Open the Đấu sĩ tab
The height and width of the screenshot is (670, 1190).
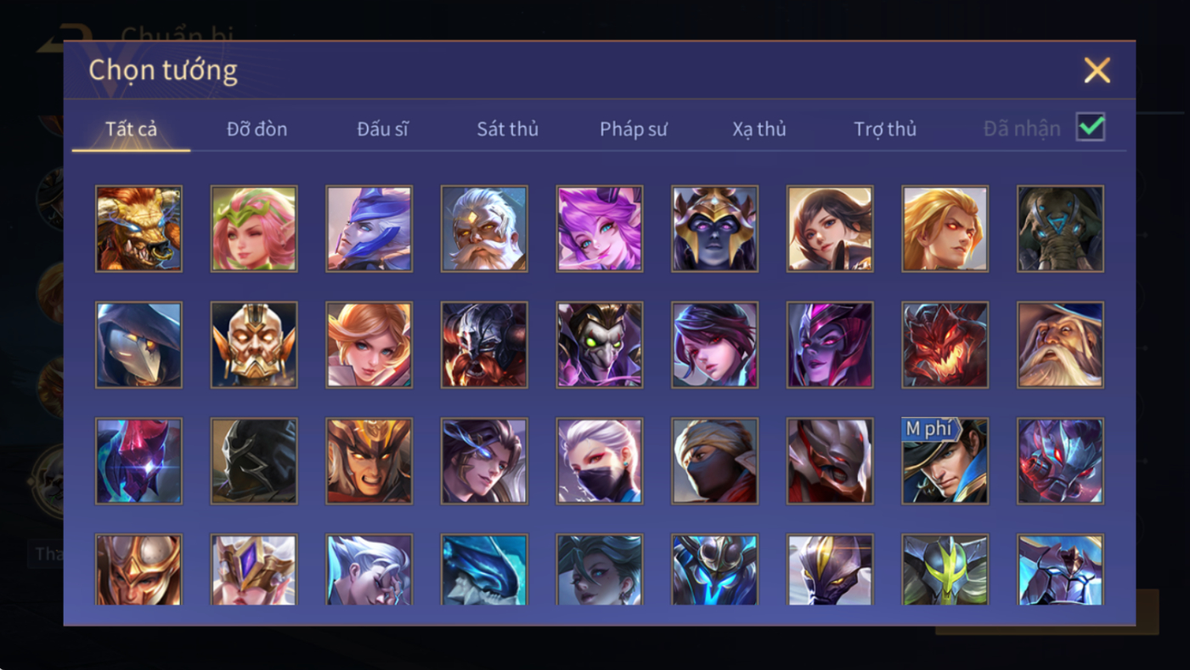pos(382,129)
